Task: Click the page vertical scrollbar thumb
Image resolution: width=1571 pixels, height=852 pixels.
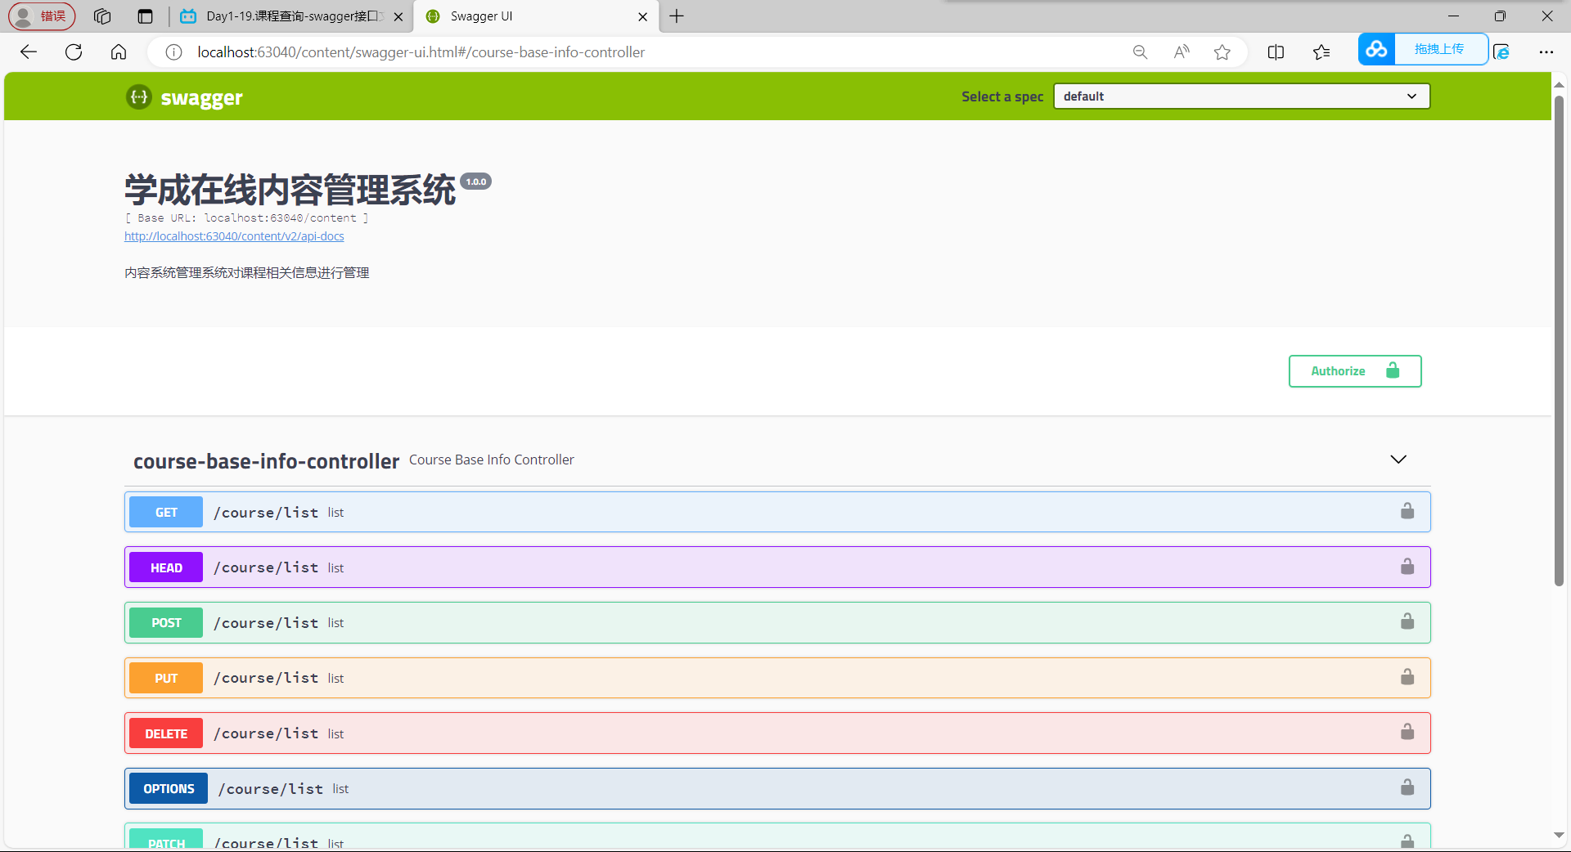Action: click(1559, 340)
